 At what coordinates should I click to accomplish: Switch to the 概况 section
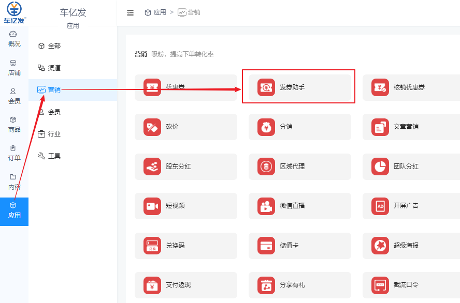[14, 39]
